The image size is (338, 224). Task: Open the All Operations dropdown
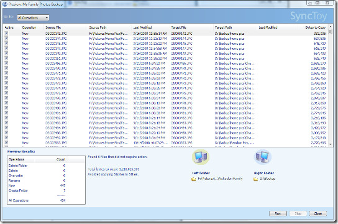[33, 17]
